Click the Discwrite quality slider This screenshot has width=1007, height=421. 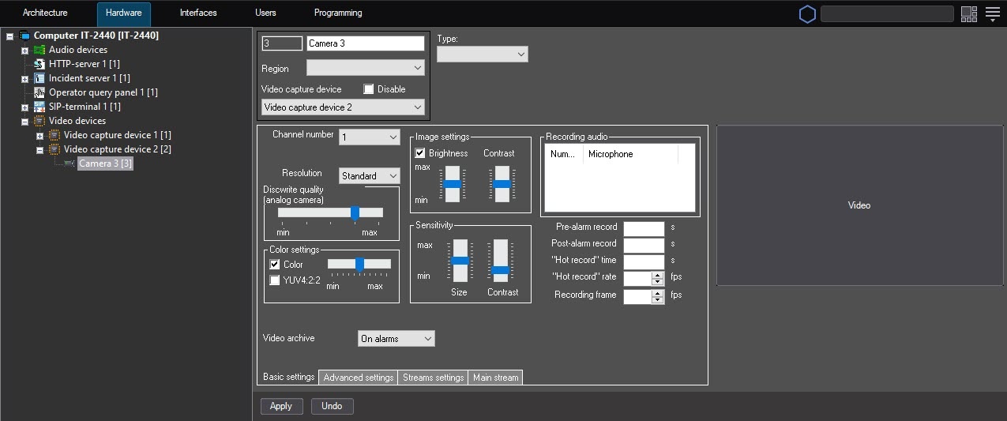tap(355, 212)
